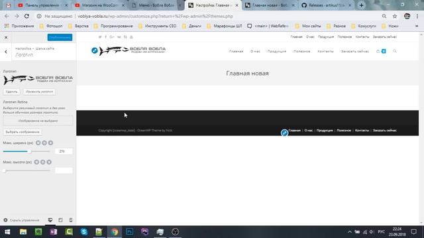This screenshot has width=424, height=238.
Task: Click Выбрать изображение button
Action: [x=23, y=132]
